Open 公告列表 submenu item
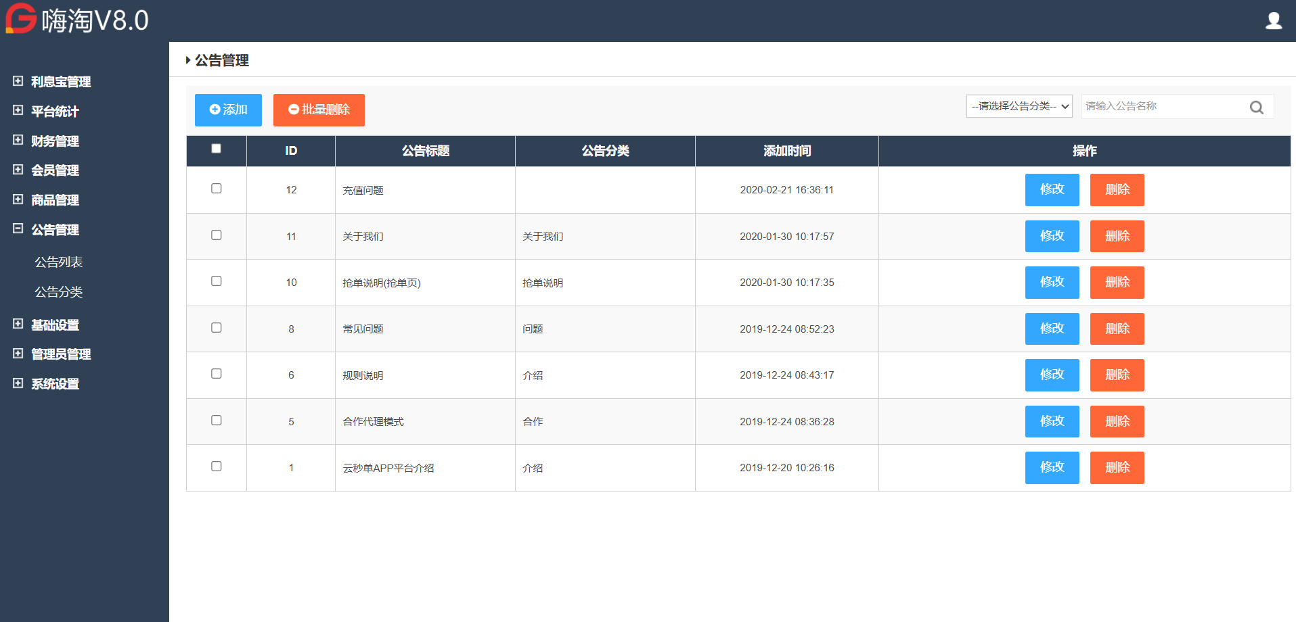This screenshot has height=622, width=1296. pyautogui.click(x=59, y=262)
